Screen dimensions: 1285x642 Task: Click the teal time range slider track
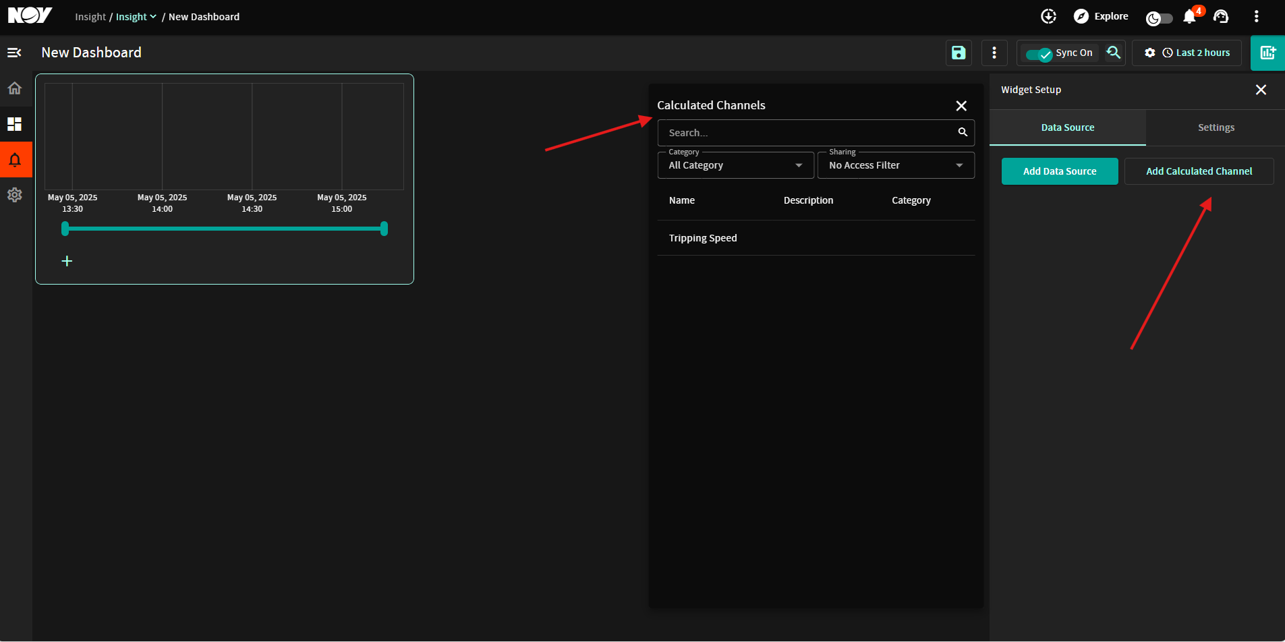pos(225,229)
